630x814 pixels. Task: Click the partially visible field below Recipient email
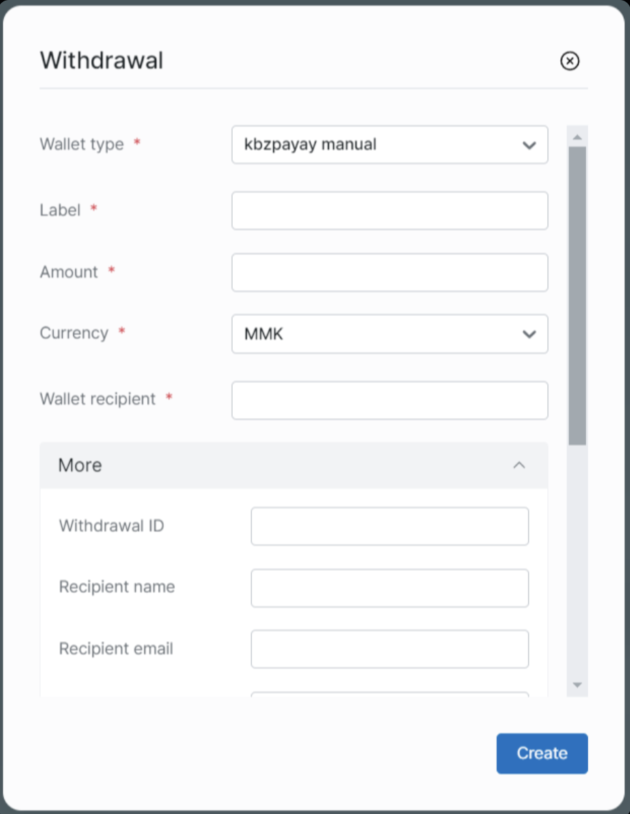(389, 694)
